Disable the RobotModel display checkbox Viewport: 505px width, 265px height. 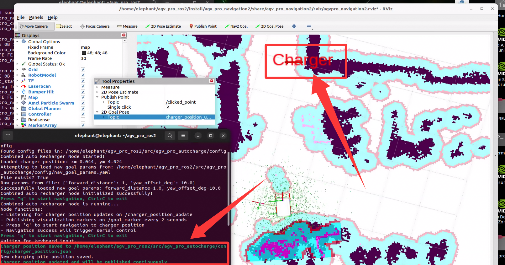tap(83, 75)
